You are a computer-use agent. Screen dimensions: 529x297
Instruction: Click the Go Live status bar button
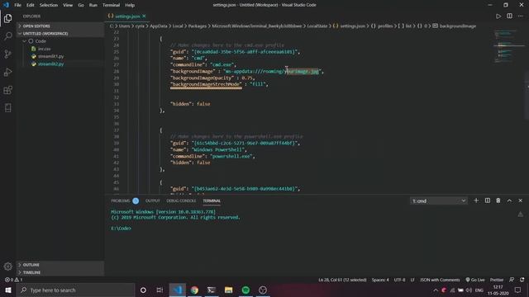[x=475, y=280]
